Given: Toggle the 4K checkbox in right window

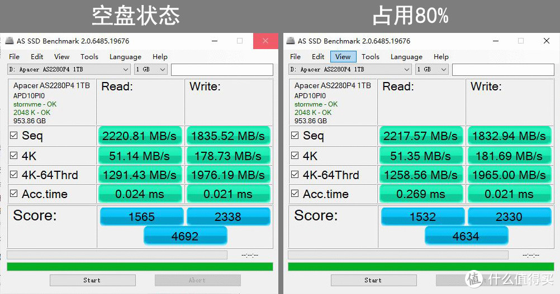Looking at the screenshot, I should (x=295, y=156).
